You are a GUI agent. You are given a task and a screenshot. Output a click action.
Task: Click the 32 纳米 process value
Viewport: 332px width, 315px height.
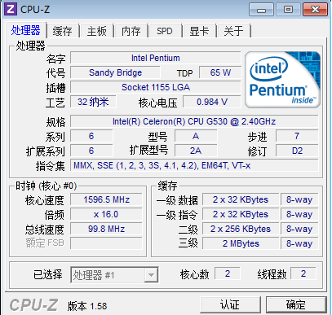(93, 102)
